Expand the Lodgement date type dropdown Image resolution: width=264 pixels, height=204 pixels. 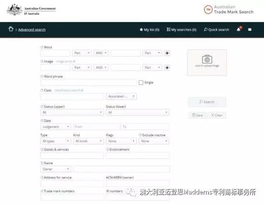coord(56,127)
